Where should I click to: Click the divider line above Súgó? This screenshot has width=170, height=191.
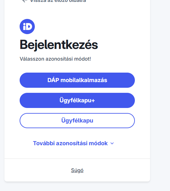77,158
